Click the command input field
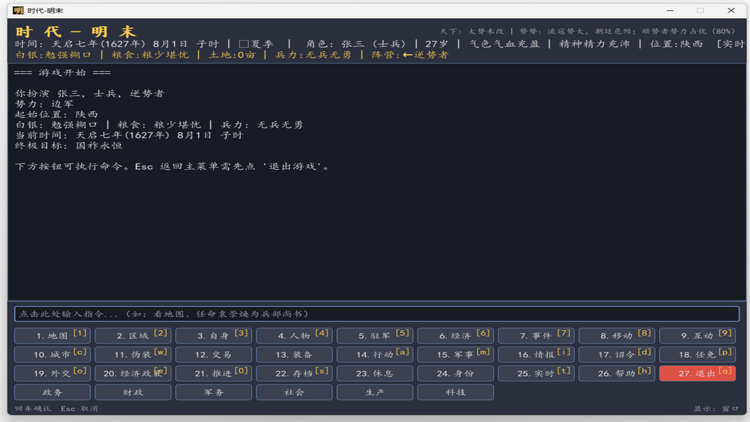 coord(377,314)
